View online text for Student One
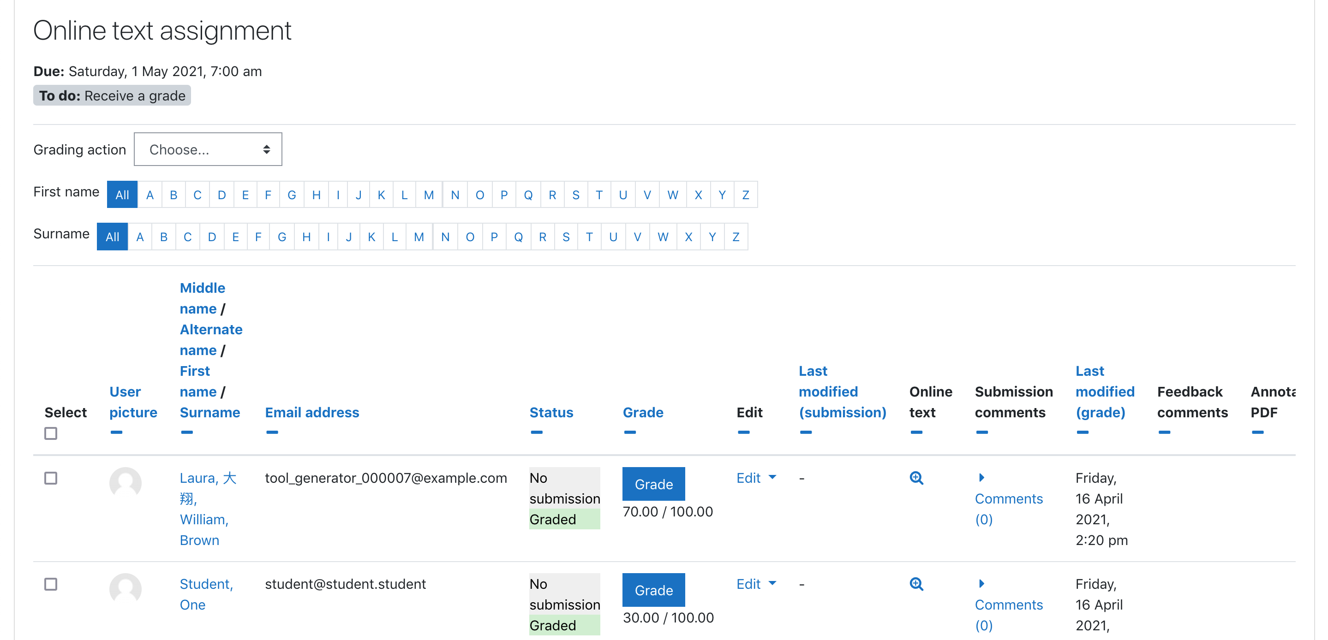Viewport: 1328px width, 640px height. click(916, 584)
